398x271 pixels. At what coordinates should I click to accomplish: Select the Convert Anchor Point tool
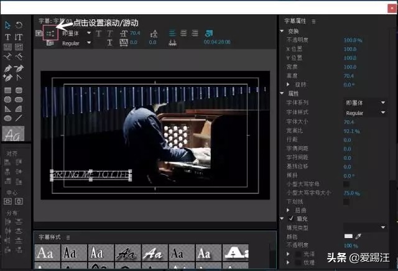(19, 77)
